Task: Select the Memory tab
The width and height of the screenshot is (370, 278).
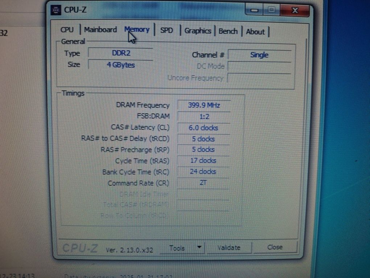Action: 137,29
